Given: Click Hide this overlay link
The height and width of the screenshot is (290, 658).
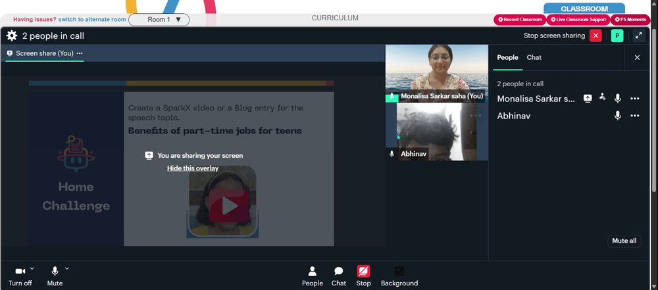Looking at the screenshot, I should [x=193, y=168].
